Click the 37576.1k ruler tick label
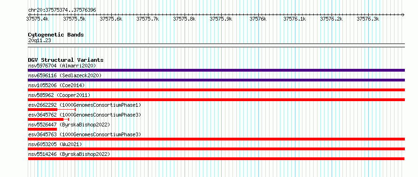418x177 pixels. point(294,19)
